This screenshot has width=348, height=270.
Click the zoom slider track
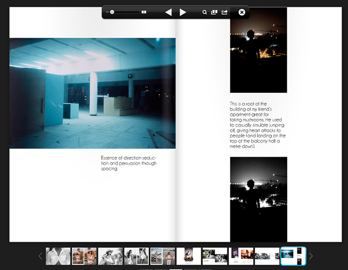click(x=125, y=12)
